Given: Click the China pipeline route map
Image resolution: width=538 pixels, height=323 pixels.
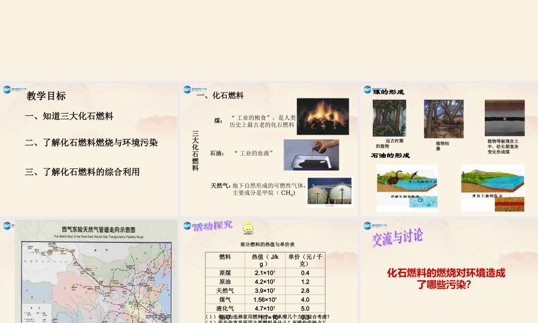Looking at the screenshot, I should pyautogui.click(x=96, y=282).
